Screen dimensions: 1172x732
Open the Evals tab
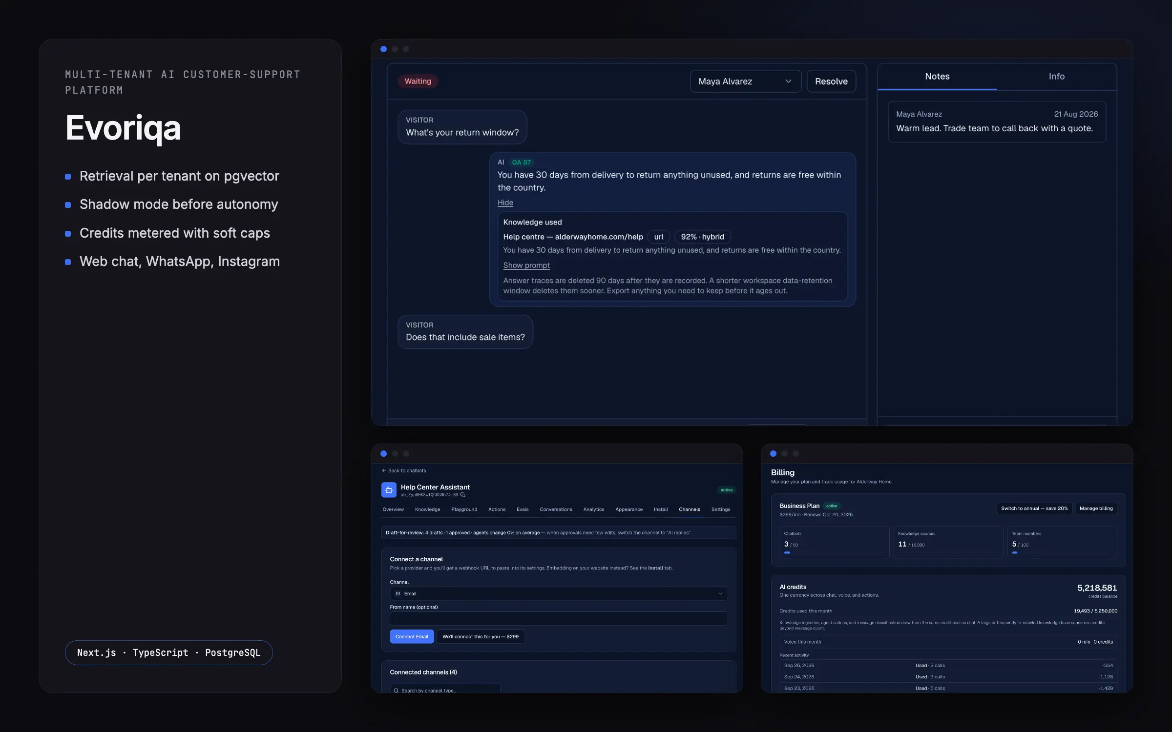point(523,509)
